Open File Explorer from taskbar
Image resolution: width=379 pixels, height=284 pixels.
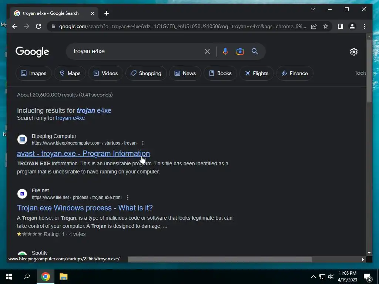click(63, 277)
